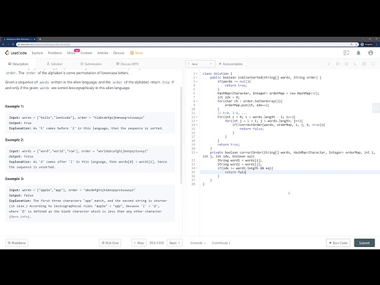
Task: Click the browser address bar URL
Action: 46,45
